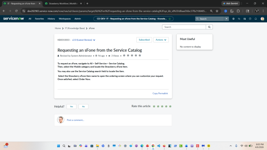Screen dimensions: 267x150
Task: Click the knowledge search magnifier button
Action: pyautogui.click(x=209, y=27)
